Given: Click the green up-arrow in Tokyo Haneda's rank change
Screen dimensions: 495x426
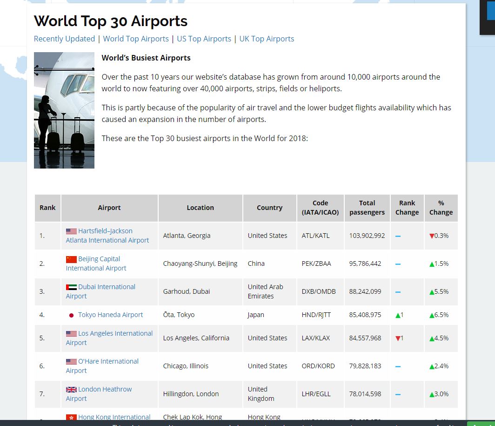Looking at the screenshot, I should coord(399,315).
